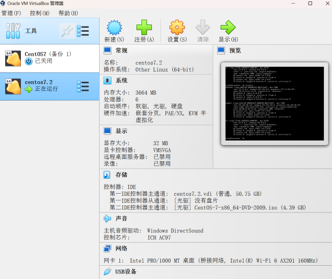Click the green plus 注册(A) icon
Screen dimensions: 332x279
pyautogui.click(x=144, y=27)
